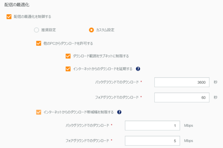
Task: Select the 推奨設定 radio button
Action: click(36, 30)
